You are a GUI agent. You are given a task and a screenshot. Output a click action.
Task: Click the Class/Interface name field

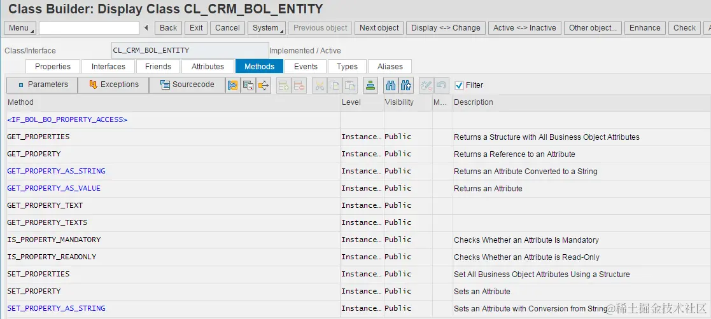(190, 50)
